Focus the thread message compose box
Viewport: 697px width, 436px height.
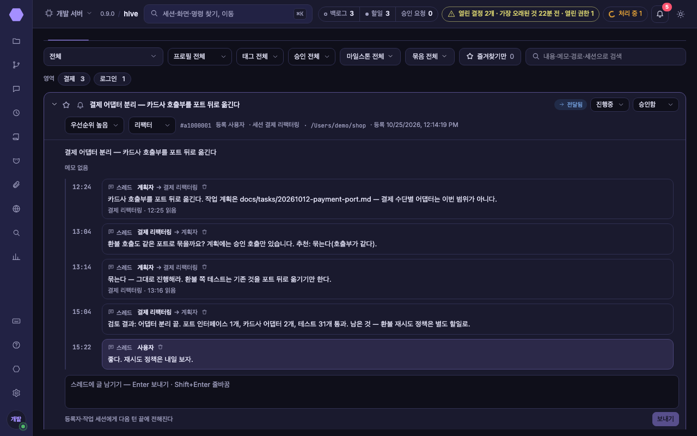pos(372,392)
